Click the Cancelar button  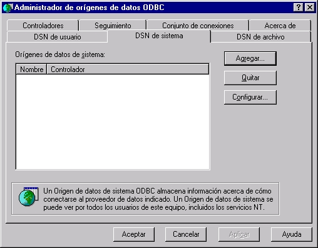(x=186, y=234)
